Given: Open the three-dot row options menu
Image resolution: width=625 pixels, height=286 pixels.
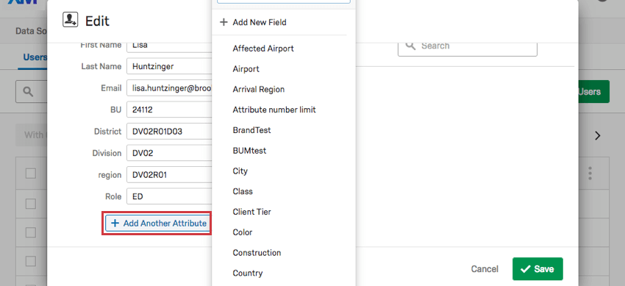Looking at the screenshot, I should pyautogui.click(x=590, y=174).
